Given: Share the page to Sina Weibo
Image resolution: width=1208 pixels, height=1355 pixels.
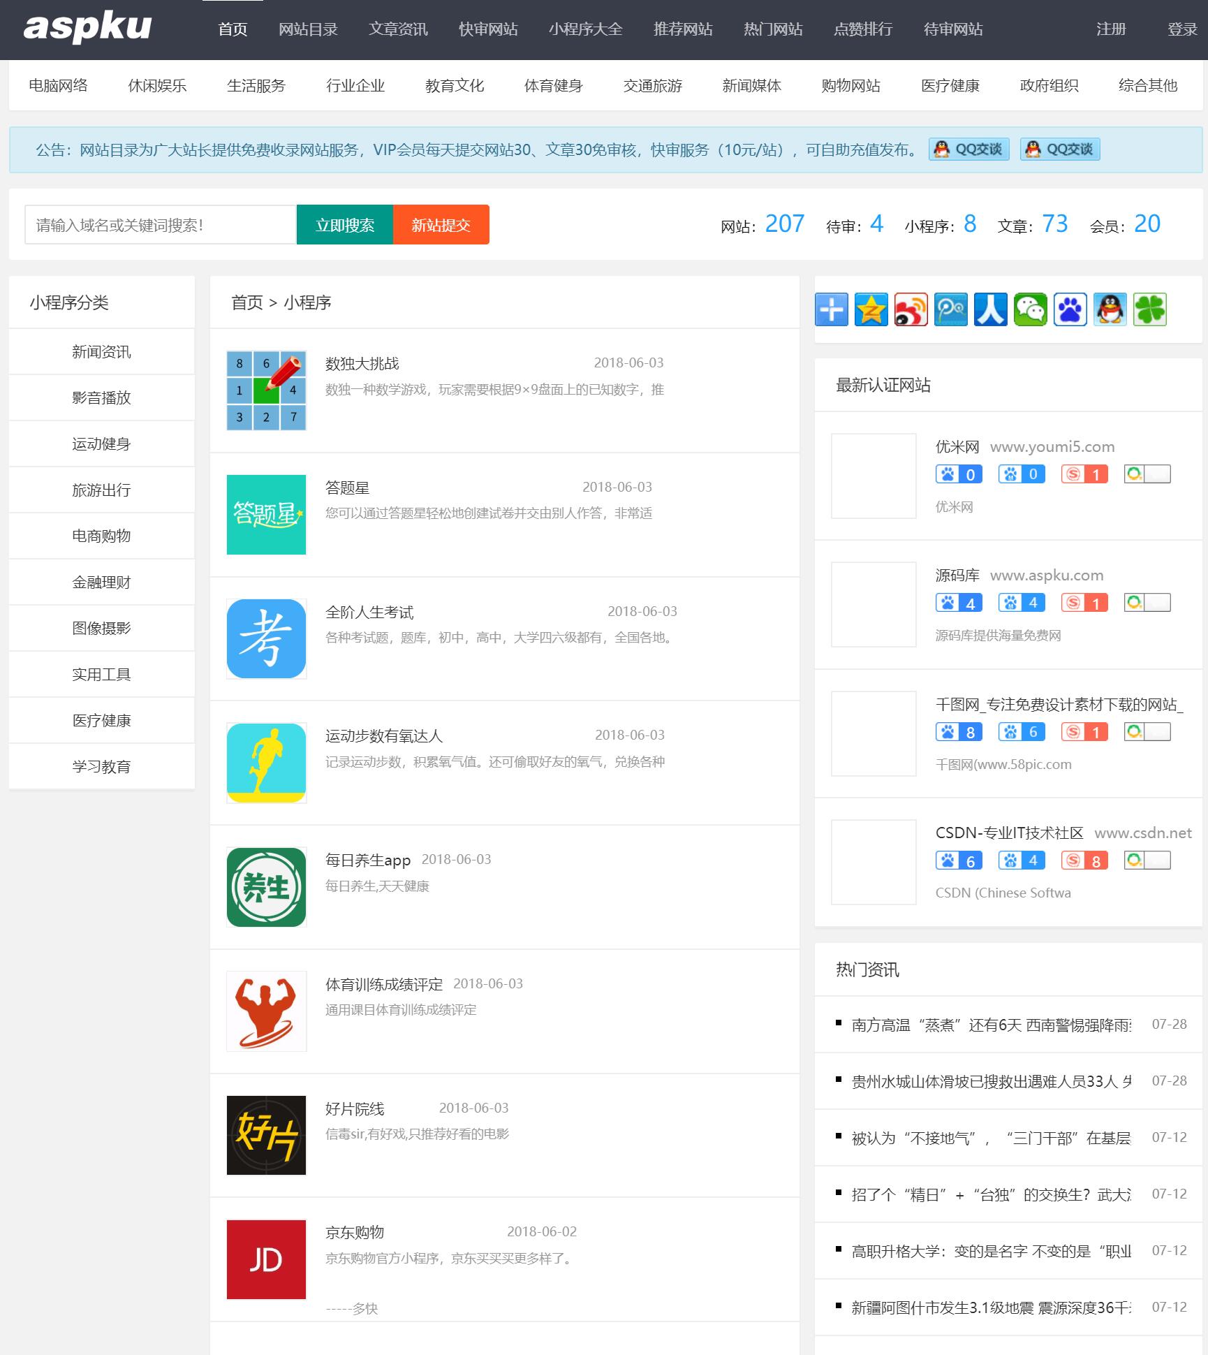Looking at the screenshot, I should (911, 309).
